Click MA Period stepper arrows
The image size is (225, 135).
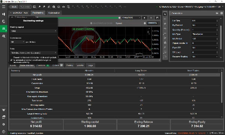217,39
